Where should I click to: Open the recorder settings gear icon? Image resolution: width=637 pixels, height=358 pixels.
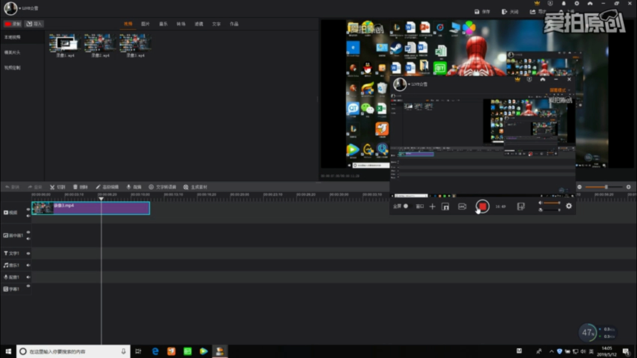tap(569, 206)
